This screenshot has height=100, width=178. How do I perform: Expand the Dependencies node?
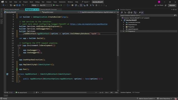[123, 25]
